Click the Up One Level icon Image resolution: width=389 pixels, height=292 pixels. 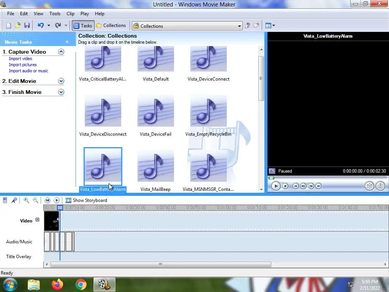(247, 25)
